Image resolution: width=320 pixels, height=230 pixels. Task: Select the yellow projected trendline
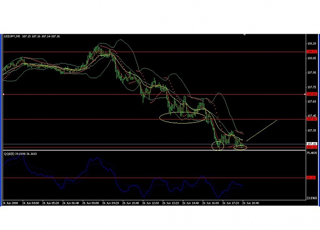click(x=262, y=130)
